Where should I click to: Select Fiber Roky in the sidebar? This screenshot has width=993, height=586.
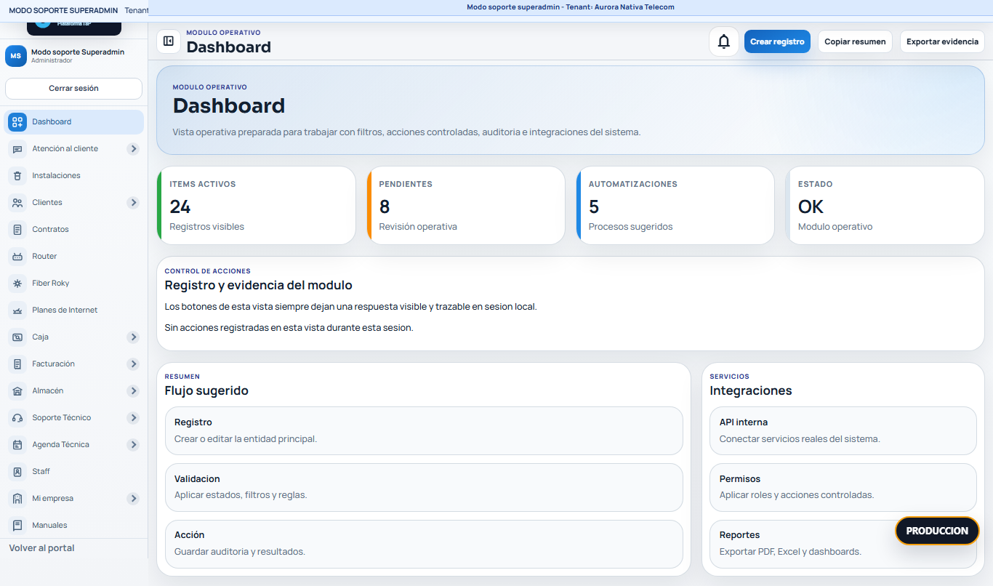click(73, 284)
